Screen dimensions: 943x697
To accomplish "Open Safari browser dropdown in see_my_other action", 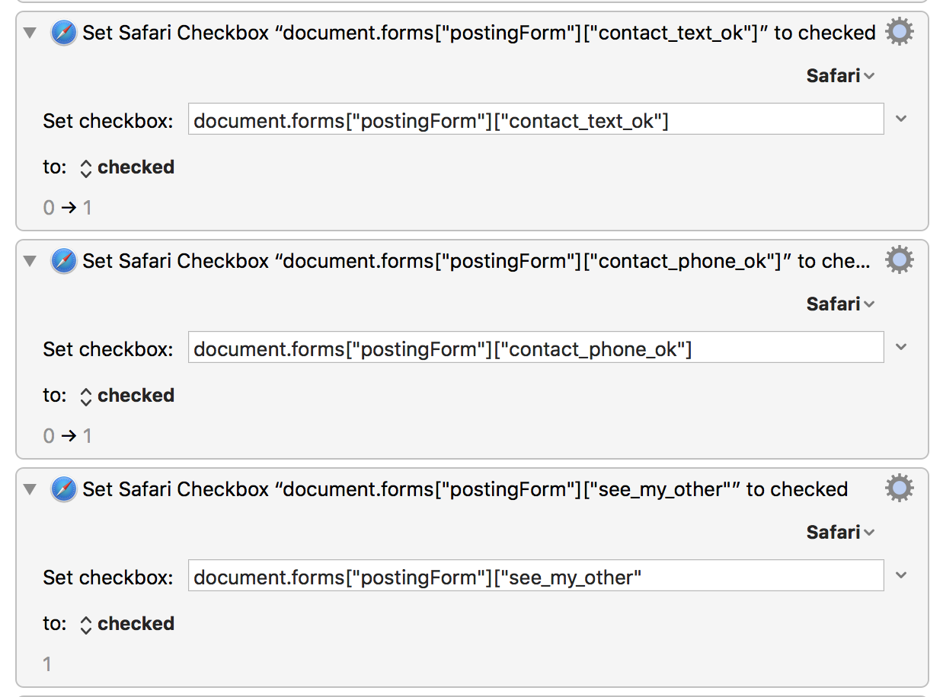I will click(x=840, y=532).
